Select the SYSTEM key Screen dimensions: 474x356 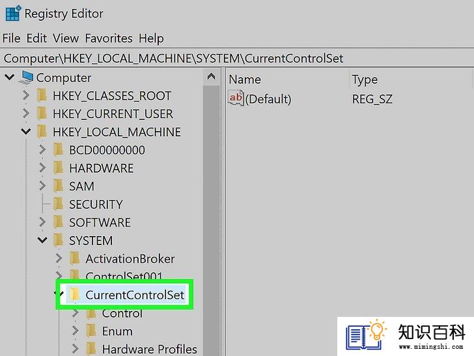coord(91,241)
